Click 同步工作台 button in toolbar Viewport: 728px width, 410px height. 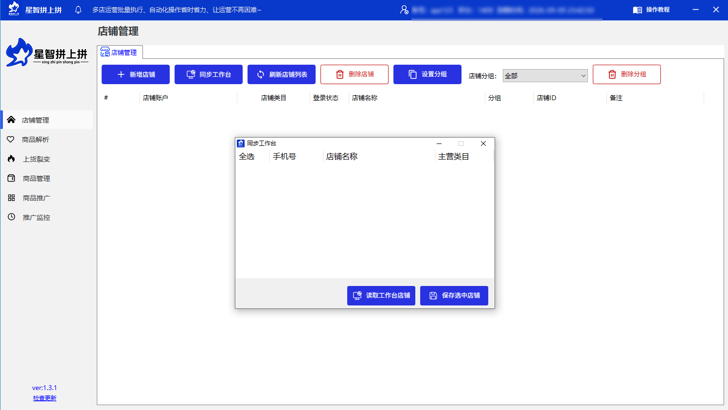209,74
